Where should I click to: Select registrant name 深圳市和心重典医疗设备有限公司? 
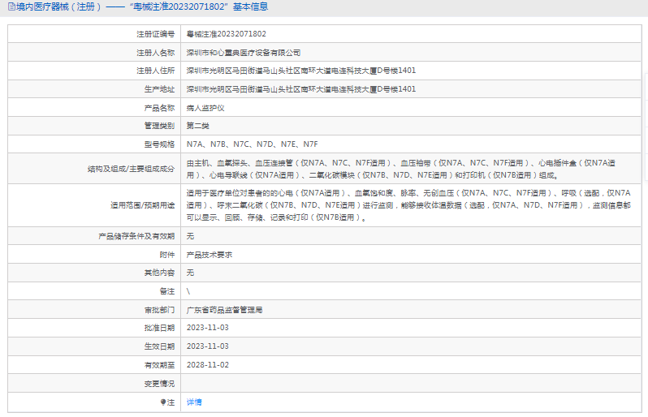pos(244,53)
